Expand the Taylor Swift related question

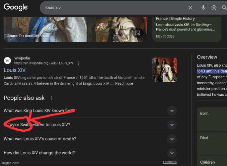172,125
